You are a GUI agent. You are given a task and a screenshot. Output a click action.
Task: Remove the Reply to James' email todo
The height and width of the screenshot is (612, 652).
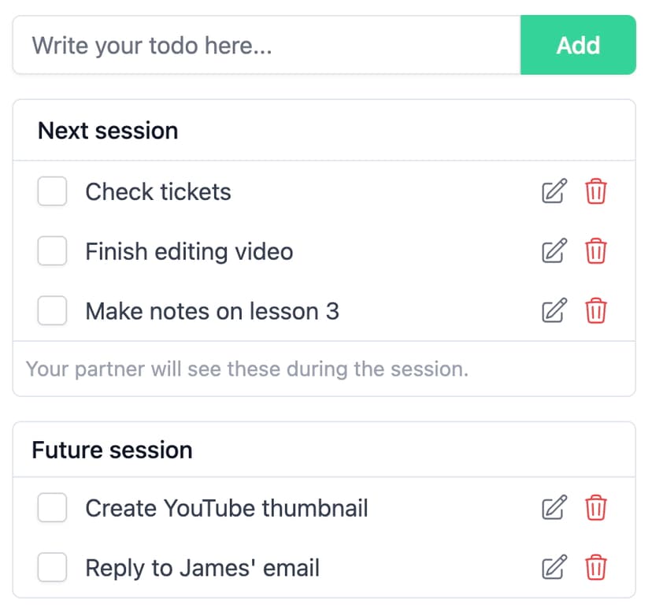click(596, 567)
